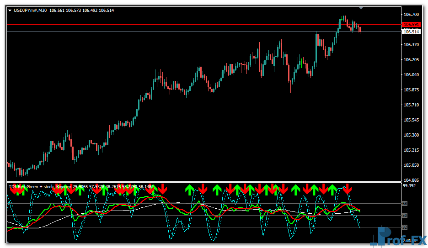Click the gray chart shift triangle marker
The height and width of the screenshot is (248, 428).
tap(361, 8)
